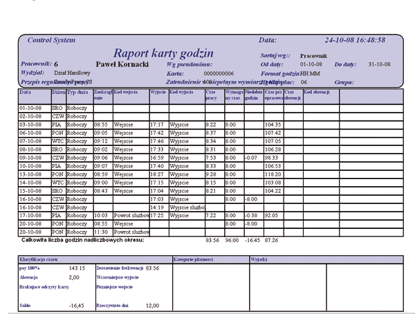
Task: Click the 'Brakujace odczyty karty' label
Action: (x=44, y=287)
